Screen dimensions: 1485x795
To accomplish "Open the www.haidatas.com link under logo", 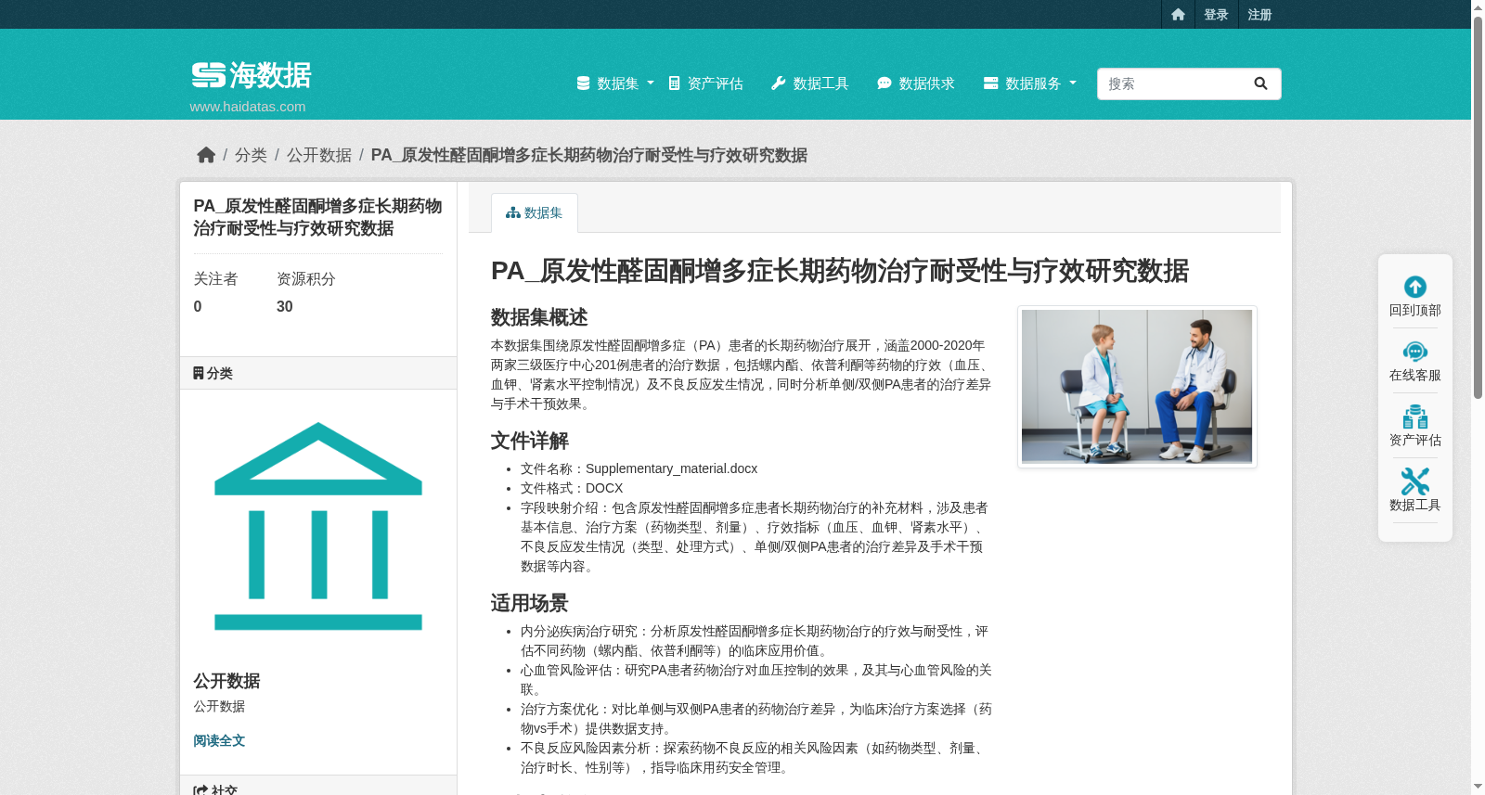I will click(248, 107).
